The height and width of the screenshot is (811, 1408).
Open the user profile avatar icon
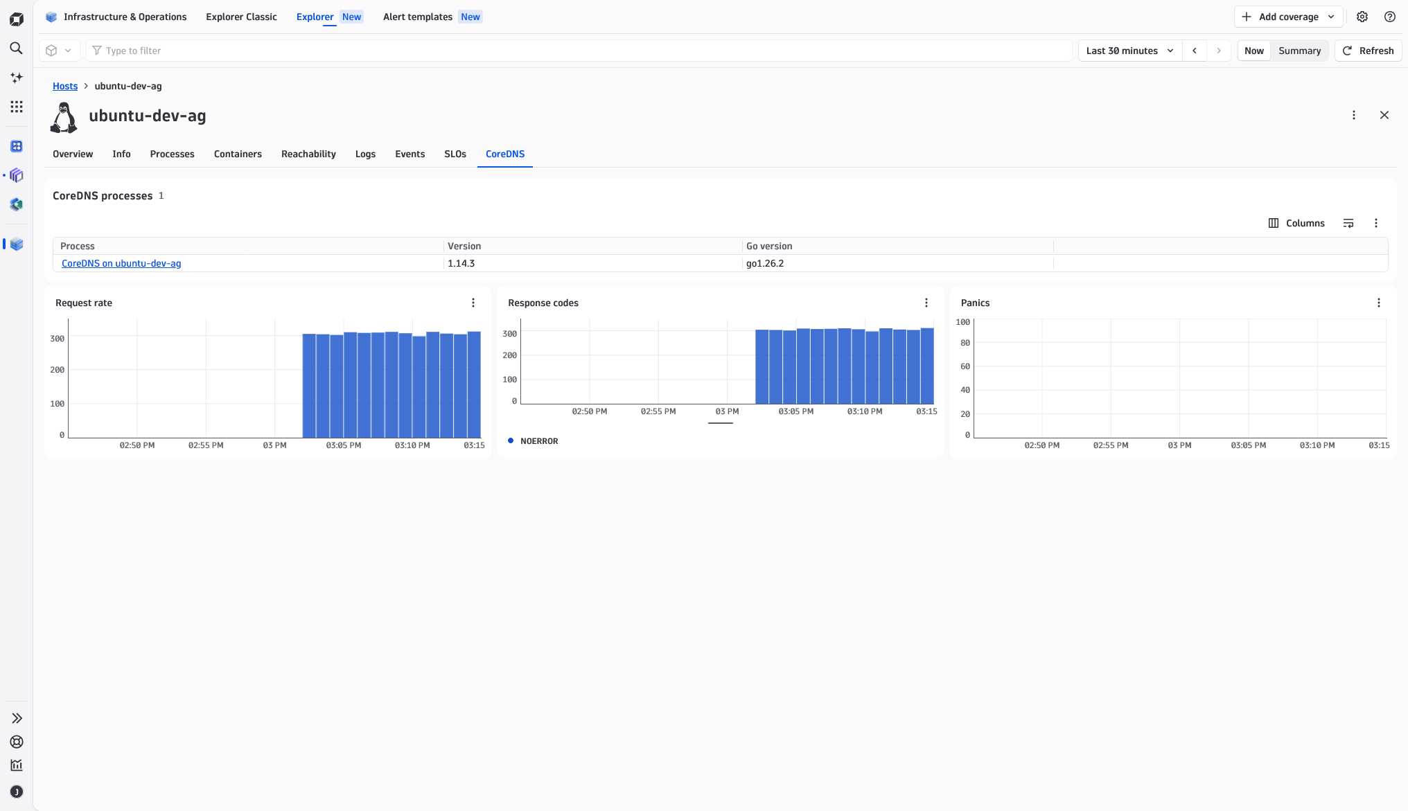17,792
